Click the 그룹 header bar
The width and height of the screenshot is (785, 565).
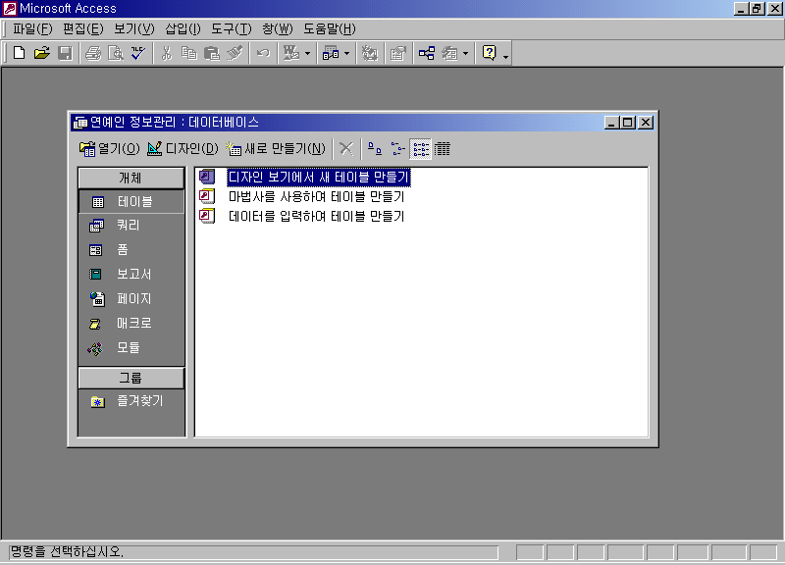point(131,378)
